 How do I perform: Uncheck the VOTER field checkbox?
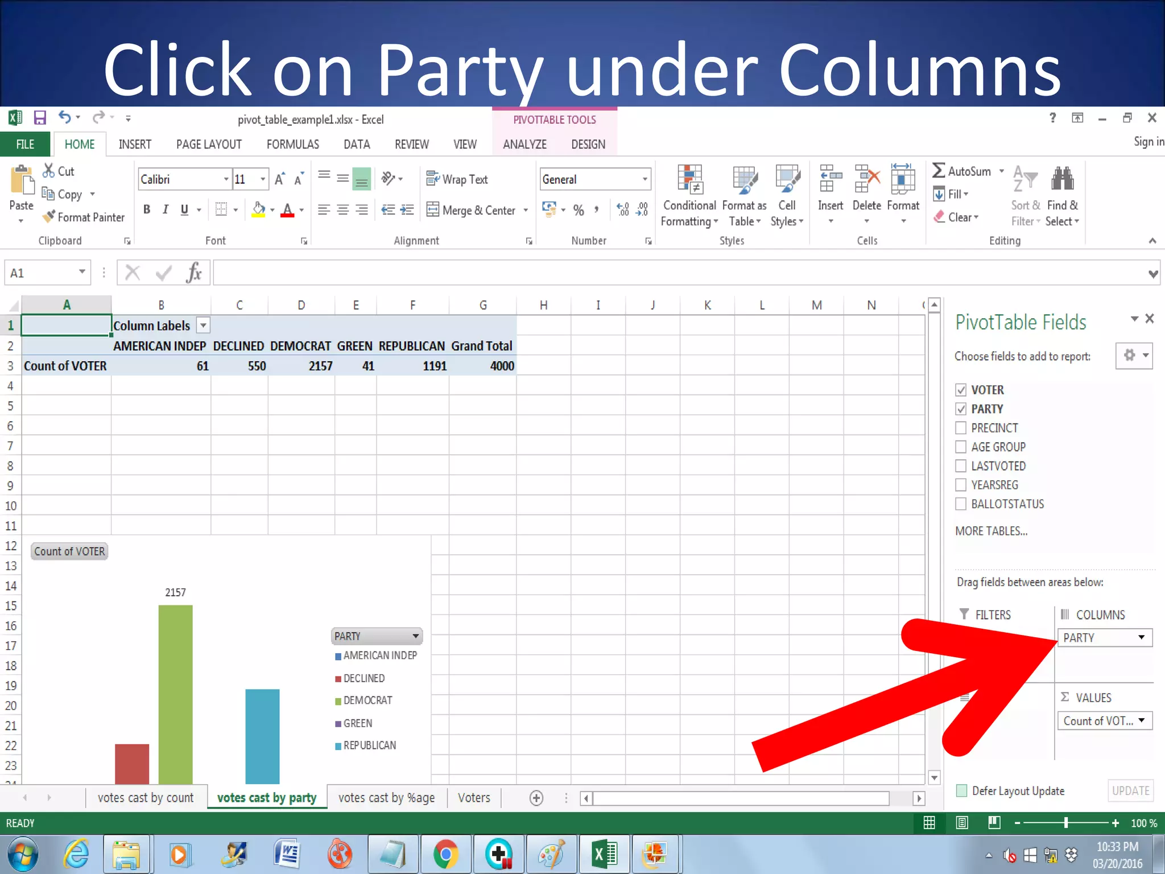(961, 390)
